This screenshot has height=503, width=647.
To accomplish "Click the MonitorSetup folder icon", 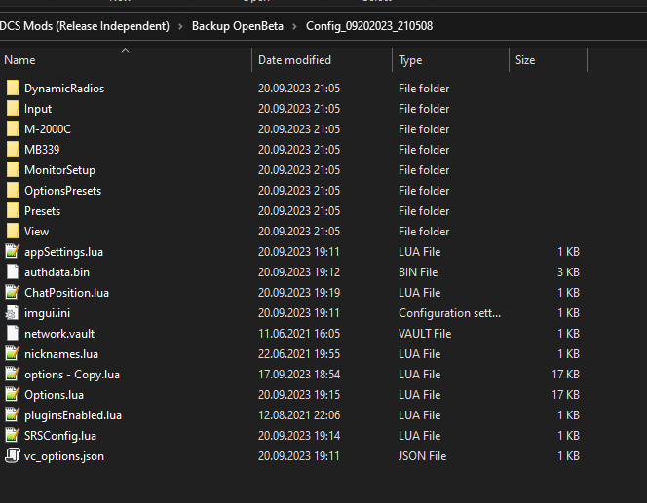I will 13,170.
